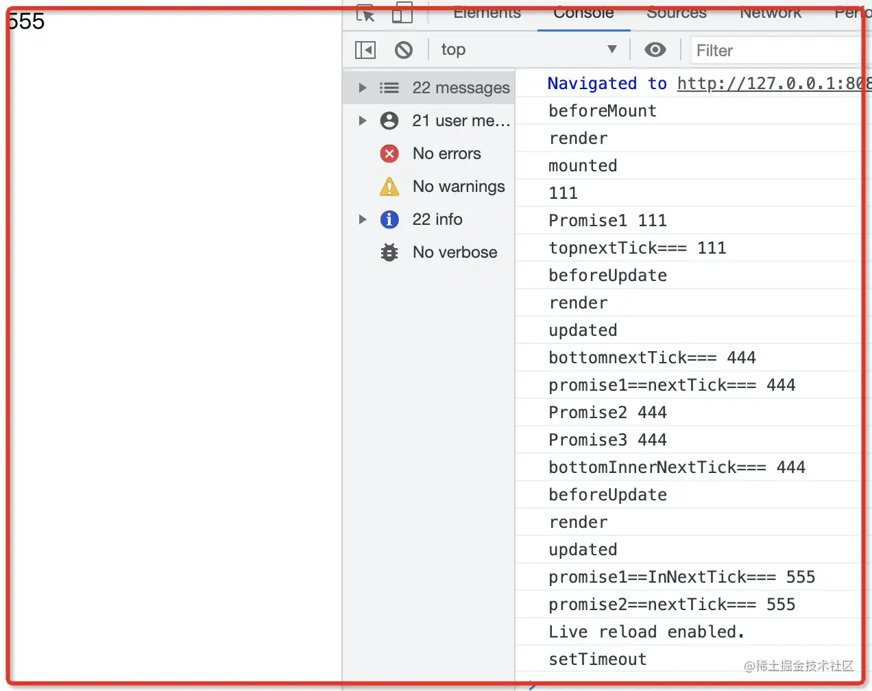Toggle the live expression eye icon
This screenshot has height=691, width=872.
tap(655, 49)
